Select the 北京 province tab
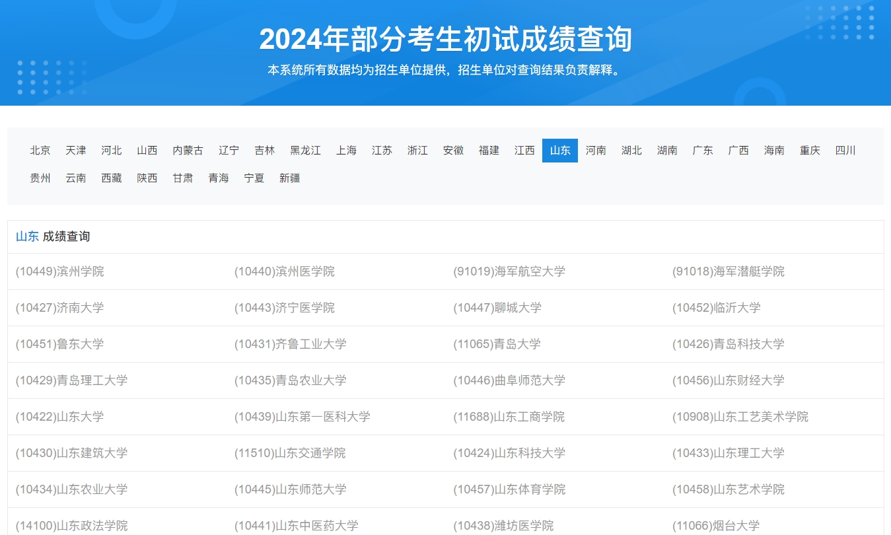 [40, 151]
